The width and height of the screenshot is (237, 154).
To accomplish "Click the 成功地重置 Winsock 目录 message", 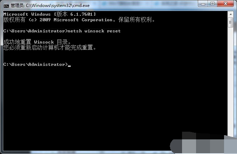I will 37,42.
